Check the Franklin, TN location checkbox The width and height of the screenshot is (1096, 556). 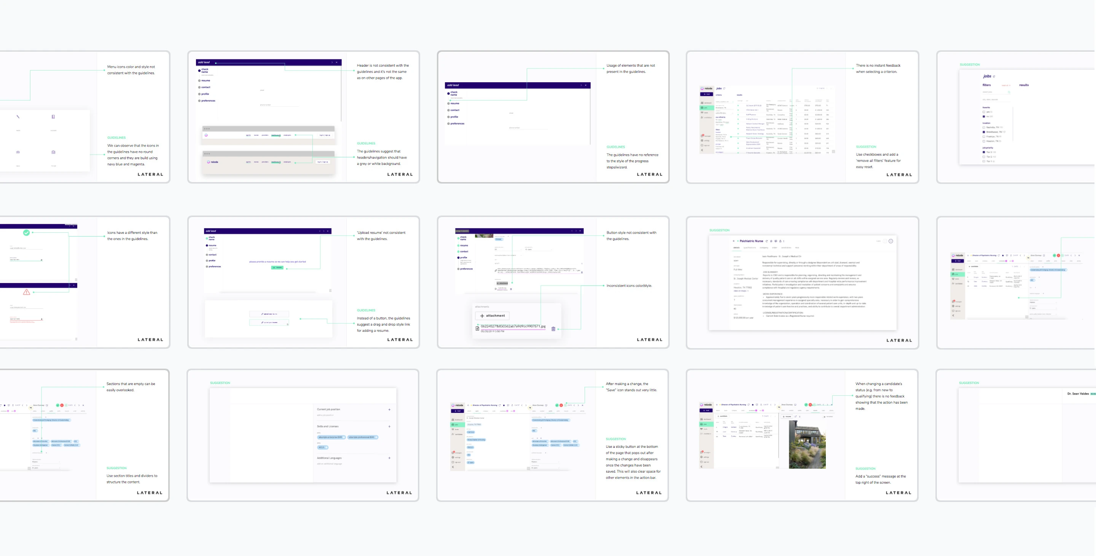[984, 137]
